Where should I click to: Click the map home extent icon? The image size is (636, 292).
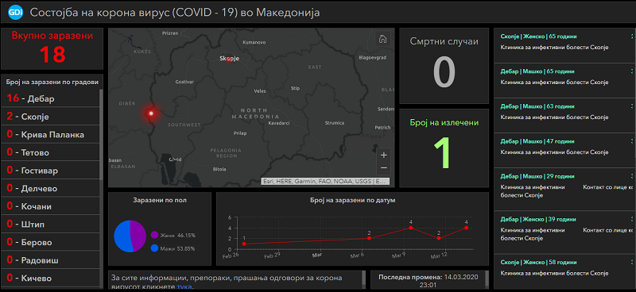[x=382, y=39]
